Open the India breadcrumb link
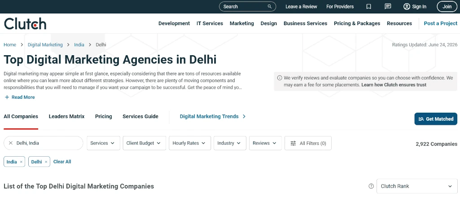 79,45
